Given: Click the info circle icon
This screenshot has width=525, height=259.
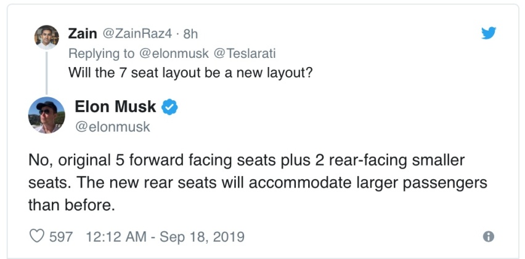Looking at the screenshot, I should tap(489, 237).
